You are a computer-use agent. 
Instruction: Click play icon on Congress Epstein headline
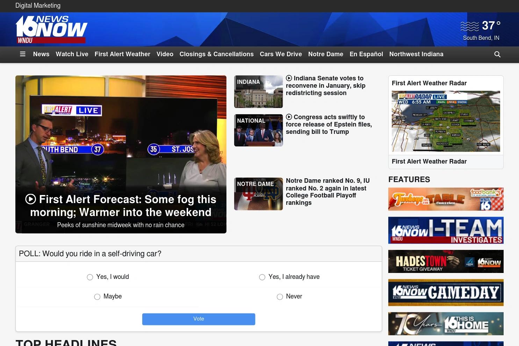289,117
